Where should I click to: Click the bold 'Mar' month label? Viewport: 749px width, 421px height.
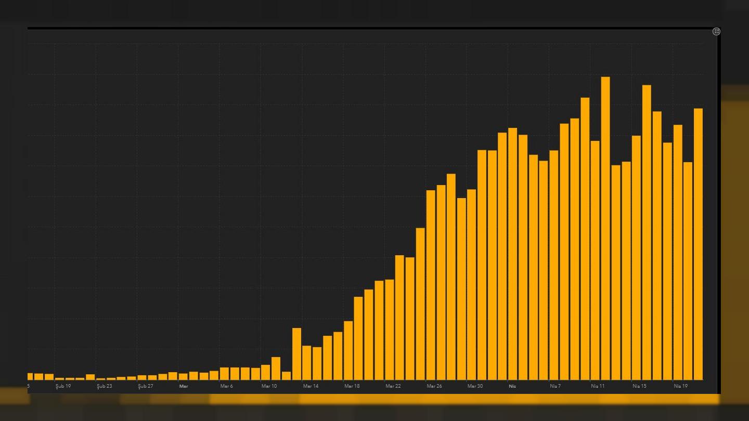[x=184, y=386]
